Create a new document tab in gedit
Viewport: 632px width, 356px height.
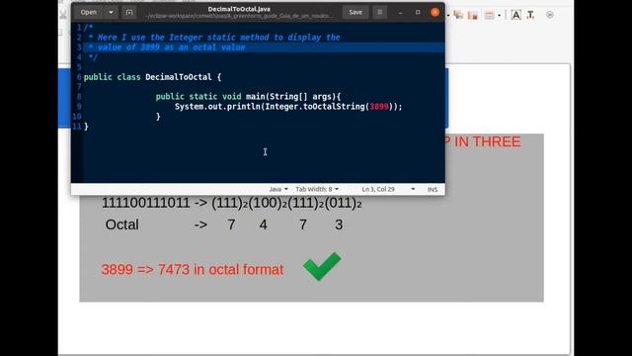pyautogui.click(x=129, y=12)
